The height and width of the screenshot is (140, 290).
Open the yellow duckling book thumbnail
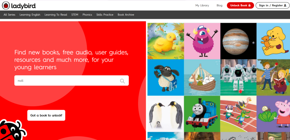tap(166, 41)
